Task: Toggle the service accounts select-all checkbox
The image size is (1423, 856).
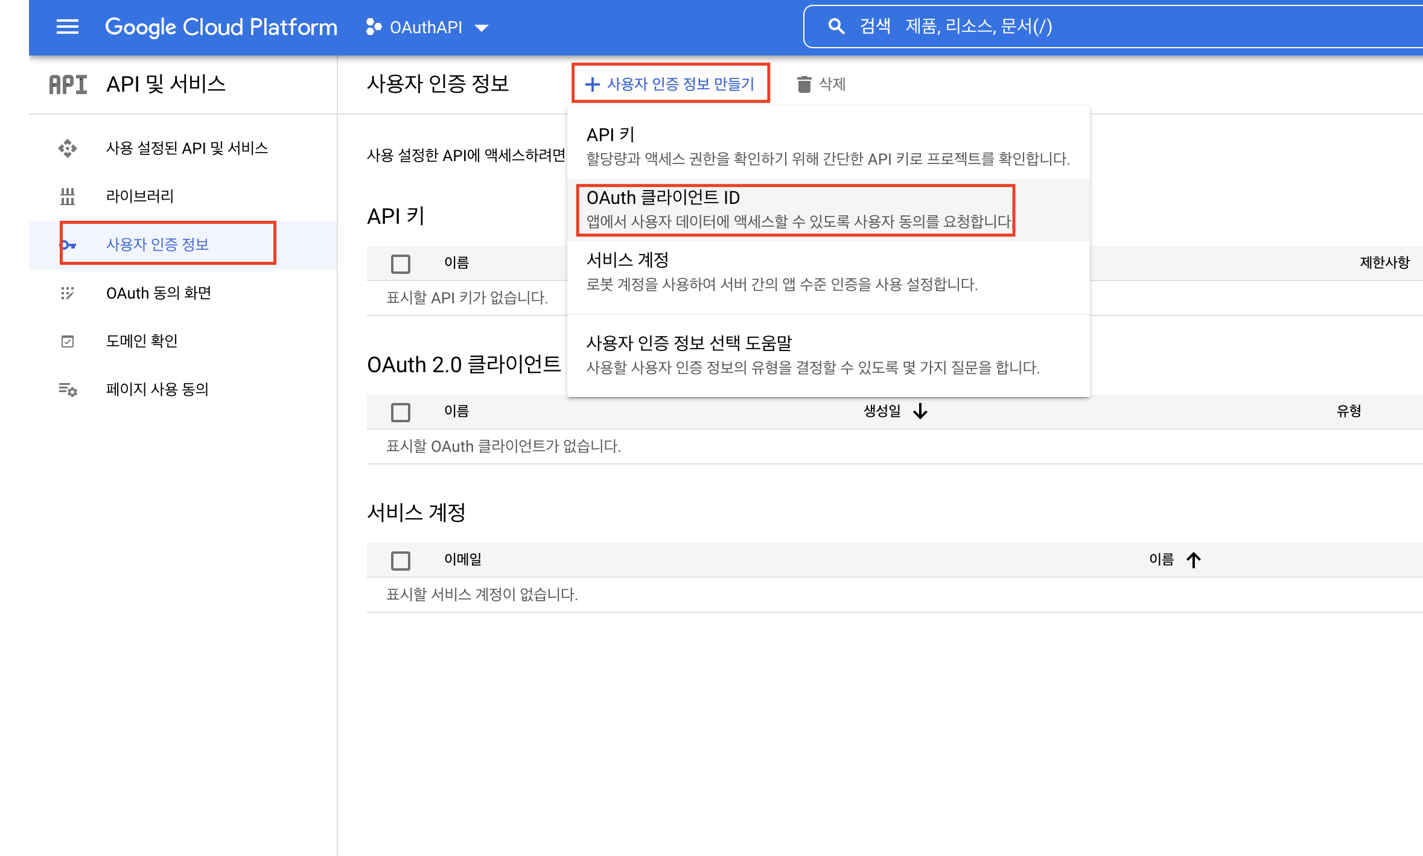Action: click(x=400, y=560)
